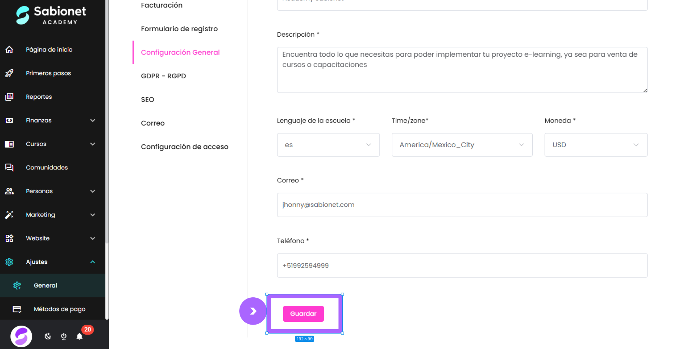Open the Sabionet avatar at bottom left
This screenshot has width=696, height=349.
click(x=21, y=336)
